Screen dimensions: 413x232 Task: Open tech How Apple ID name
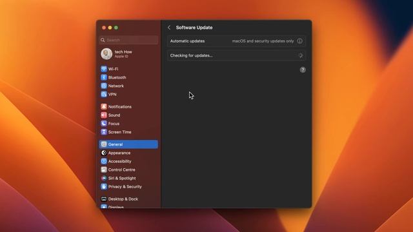(x=123, y=52)
